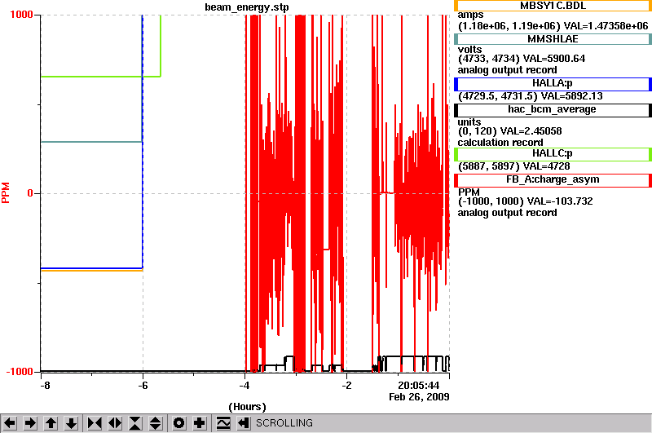This screenshot has width=652, height=433.
Task: Click the y-axis 1000 label
Action: (x=21, y=15)
